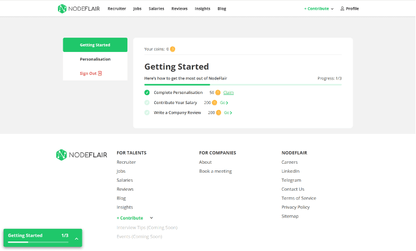
Task: Click the Sign Out exit icon
Action: tap(100, 74)
